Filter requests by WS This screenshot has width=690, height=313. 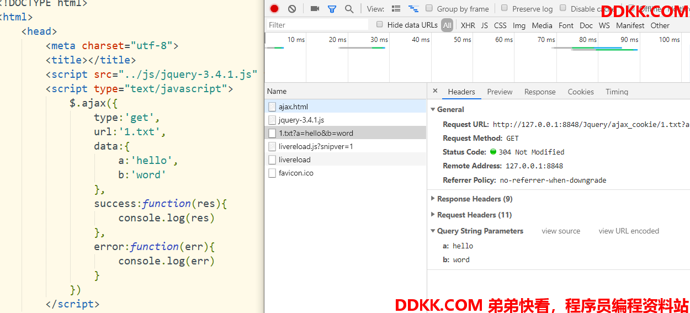coord(604,25)
